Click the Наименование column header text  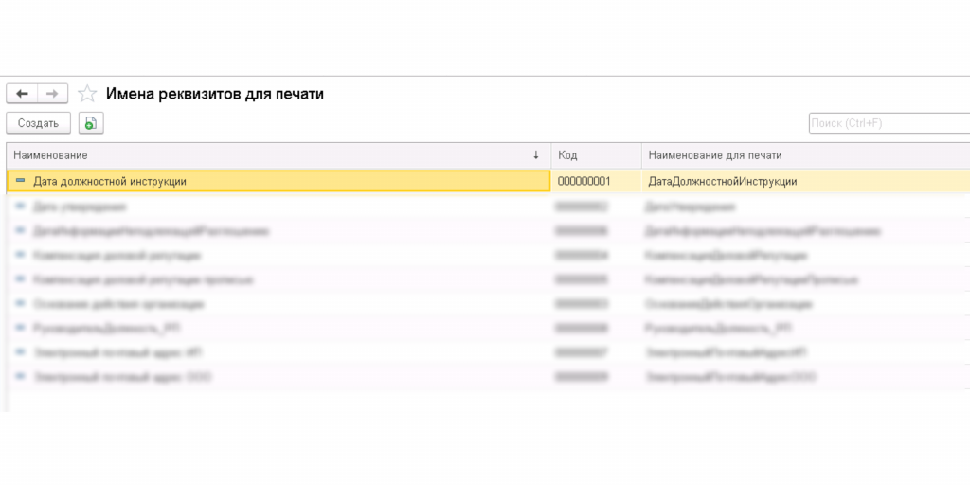tap(51, 155)
